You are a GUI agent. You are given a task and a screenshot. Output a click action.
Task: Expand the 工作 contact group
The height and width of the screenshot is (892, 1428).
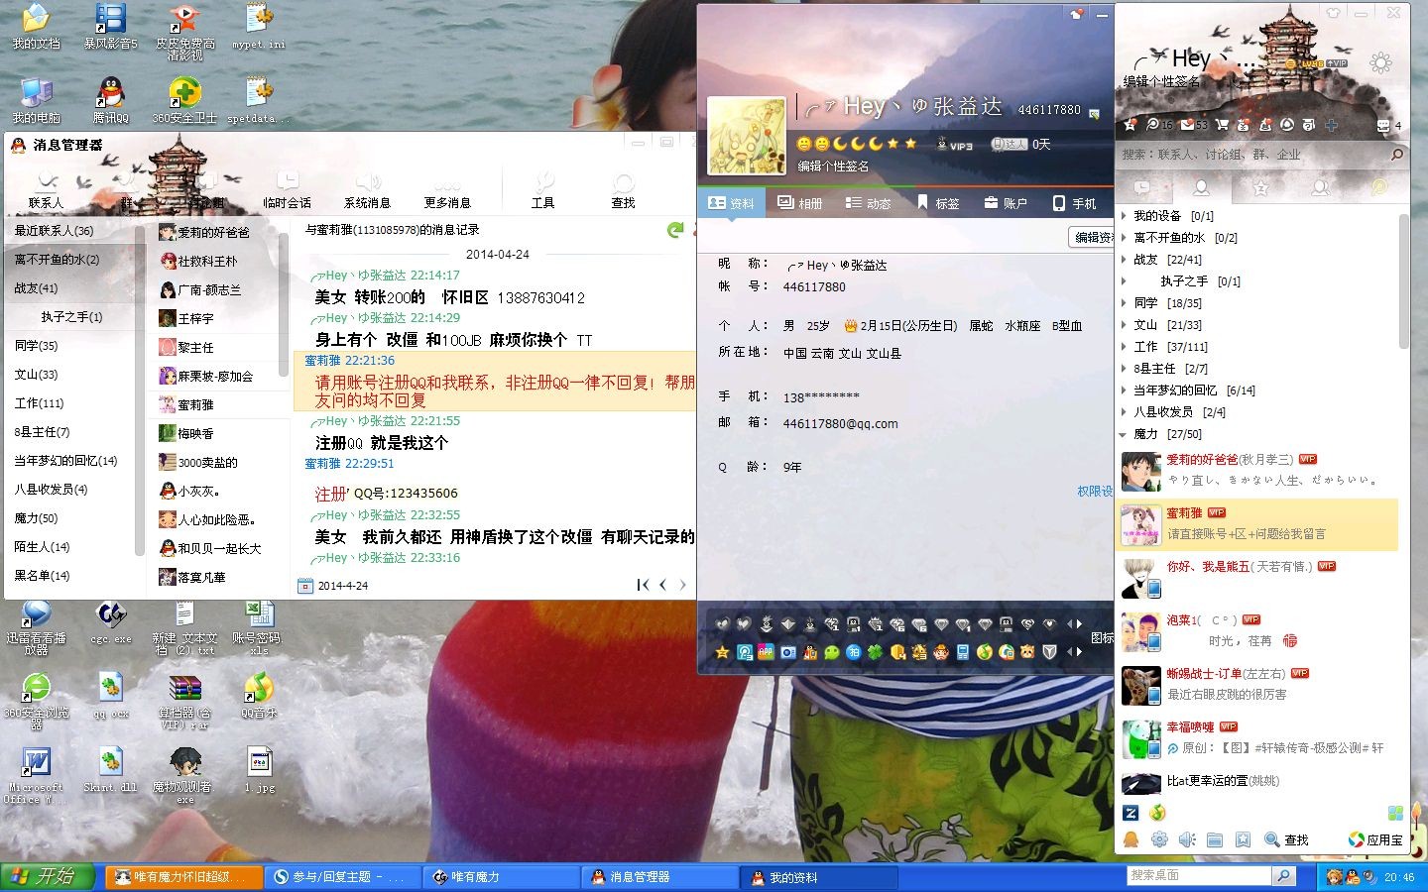point(1125,347)
